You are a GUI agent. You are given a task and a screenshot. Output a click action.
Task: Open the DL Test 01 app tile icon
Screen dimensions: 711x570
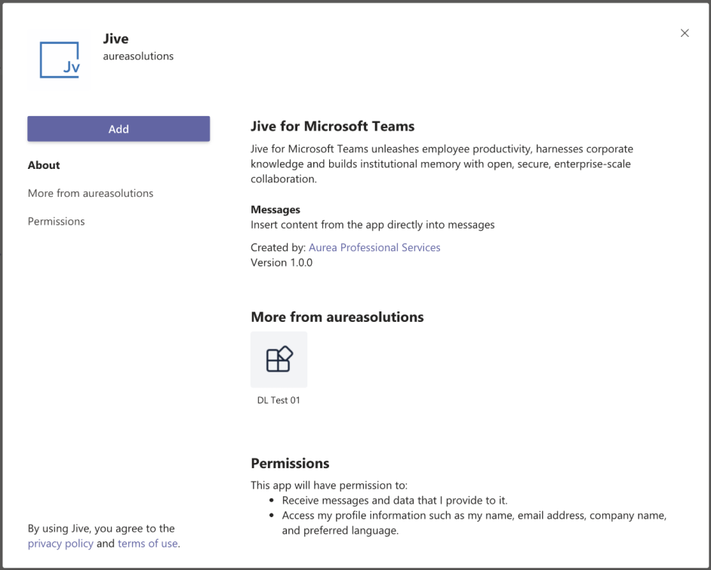click(x=279, y=360)
